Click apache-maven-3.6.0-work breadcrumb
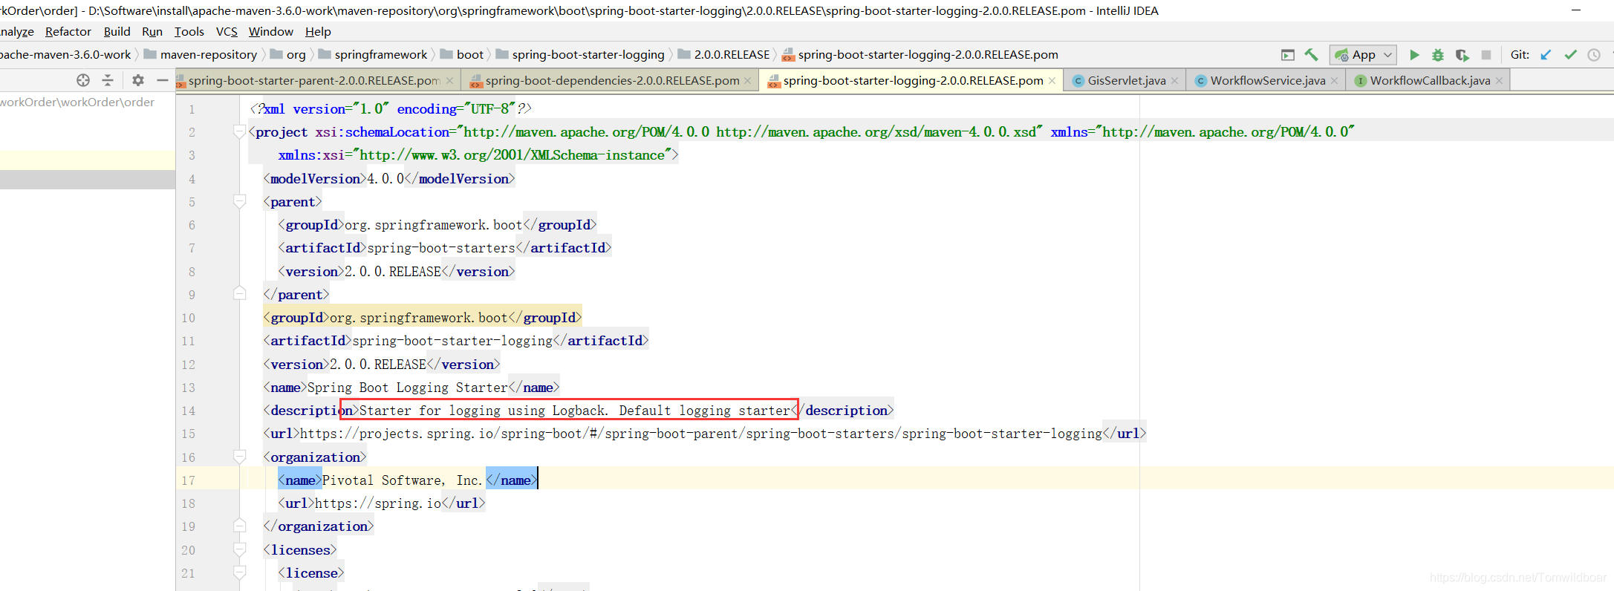This screenshot has height=591, width=1614. coord(65,55)
